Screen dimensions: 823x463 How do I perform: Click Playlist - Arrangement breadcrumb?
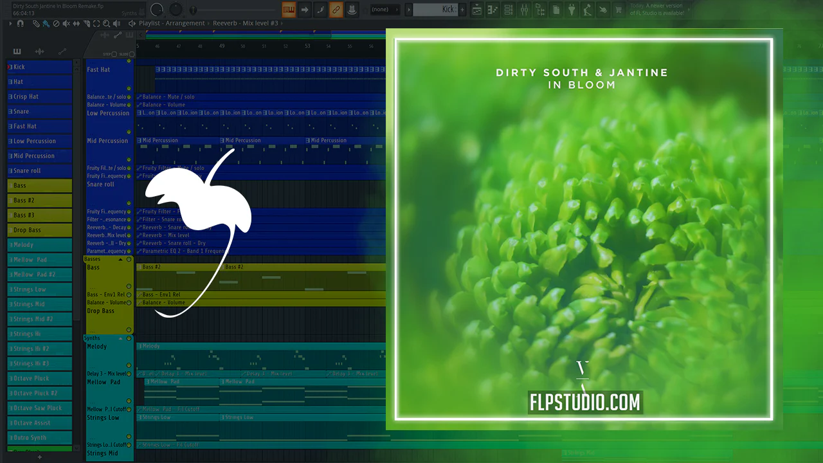pos(172,23)
